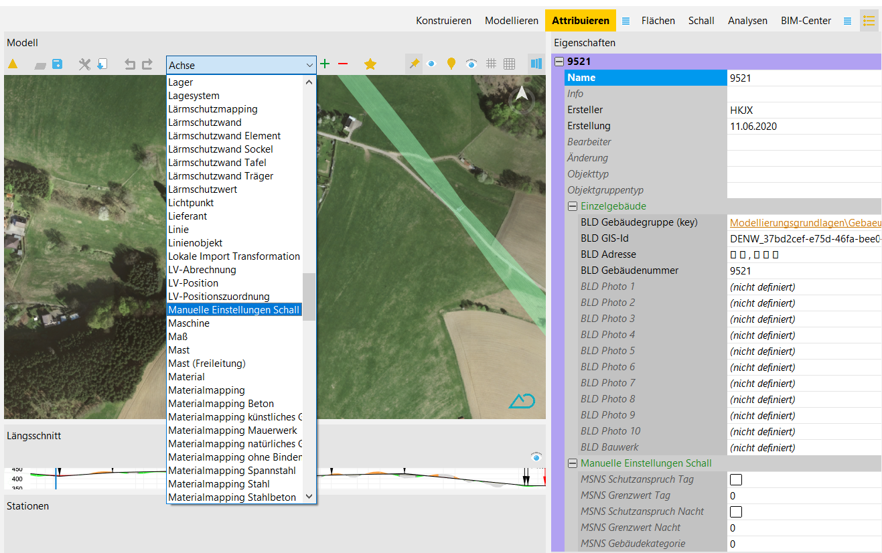Toggle the pin icon in map toolbar
Viewport: 882px width, 553px height.
click(x=414, y=64)
